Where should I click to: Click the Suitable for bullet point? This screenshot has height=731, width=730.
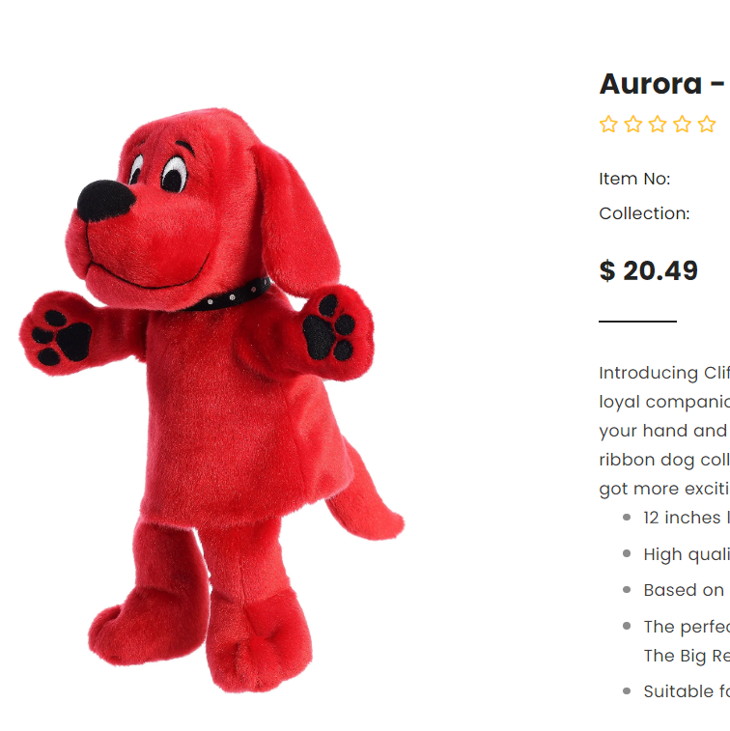click(x=687, y=691)
